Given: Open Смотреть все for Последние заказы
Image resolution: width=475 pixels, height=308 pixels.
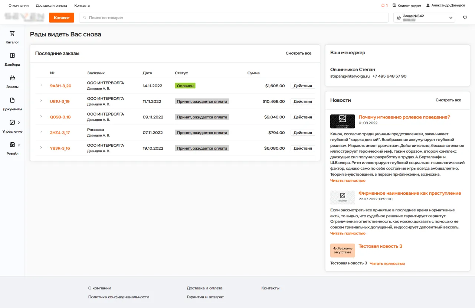Looking at the screenshot, I should [298, 53].
